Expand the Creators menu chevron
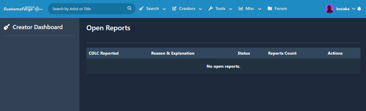 pyautogui.click(x=200, y=9)
